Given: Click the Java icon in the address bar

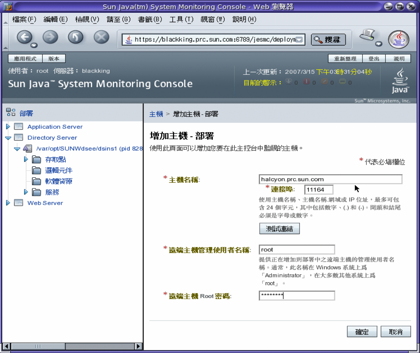Looking at the screenshot, I should point(128,40).
